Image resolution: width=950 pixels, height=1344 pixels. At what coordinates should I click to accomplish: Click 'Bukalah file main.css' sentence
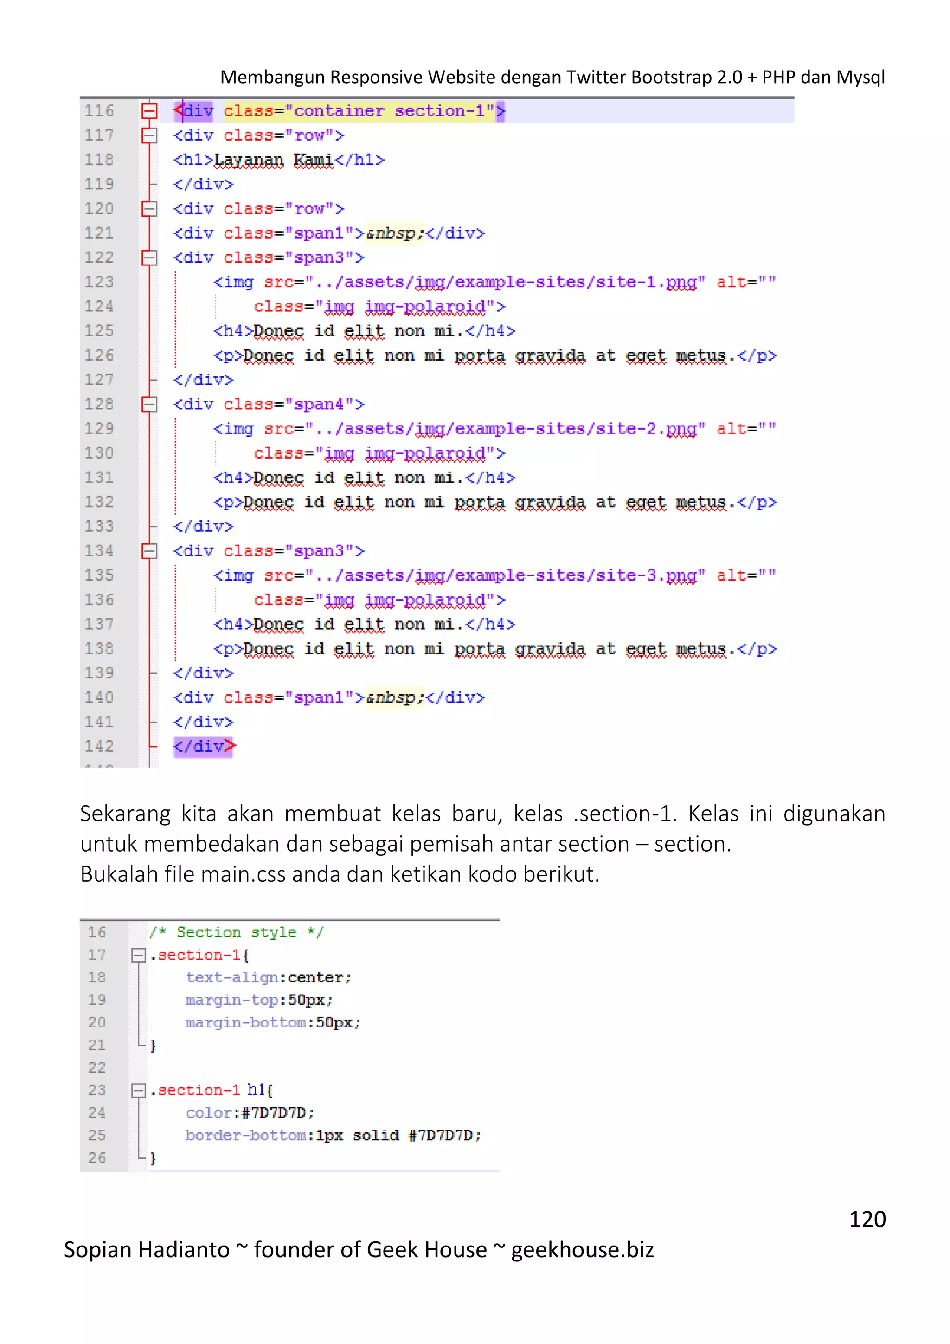point(340,874)
